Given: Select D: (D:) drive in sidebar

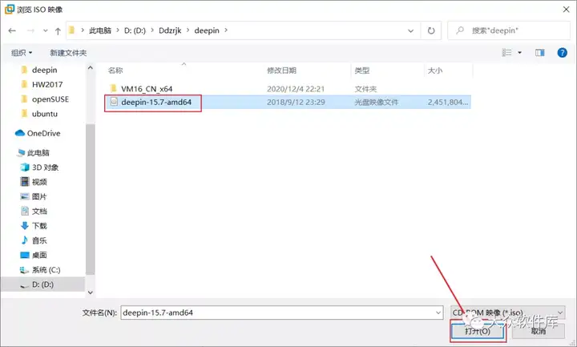Looking at the screenshot, I should coord(42,284).
